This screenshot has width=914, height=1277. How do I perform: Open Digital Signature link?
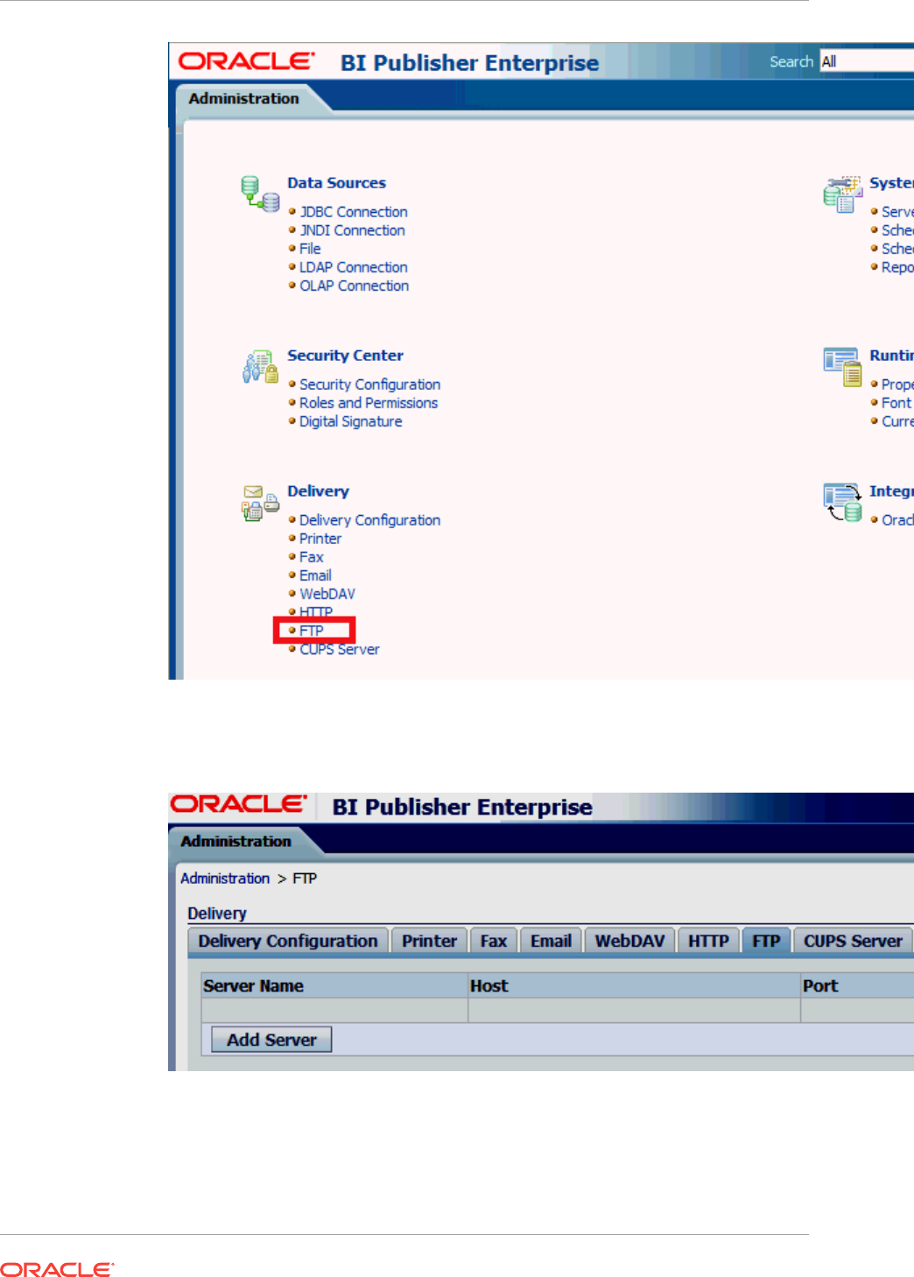click(351, 421)
